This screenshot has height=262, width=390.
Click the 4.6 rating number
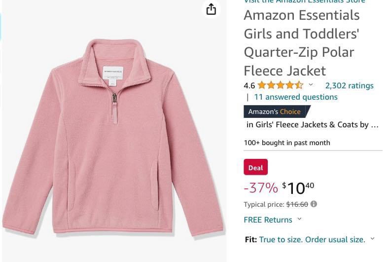click(249, 85)
